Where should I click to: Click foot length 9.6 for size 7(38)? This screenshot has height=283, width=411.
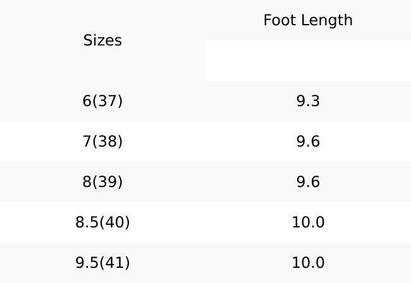pos(308,141)
